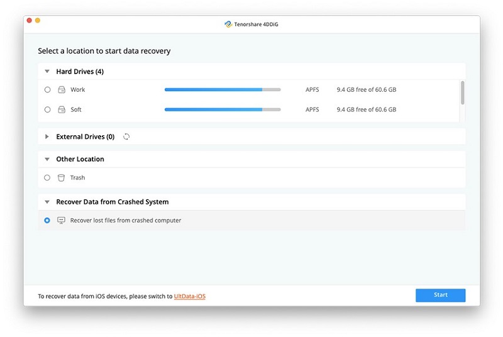Select the crashed computer recovery radio button
The image size is (503, 337).
48,221
